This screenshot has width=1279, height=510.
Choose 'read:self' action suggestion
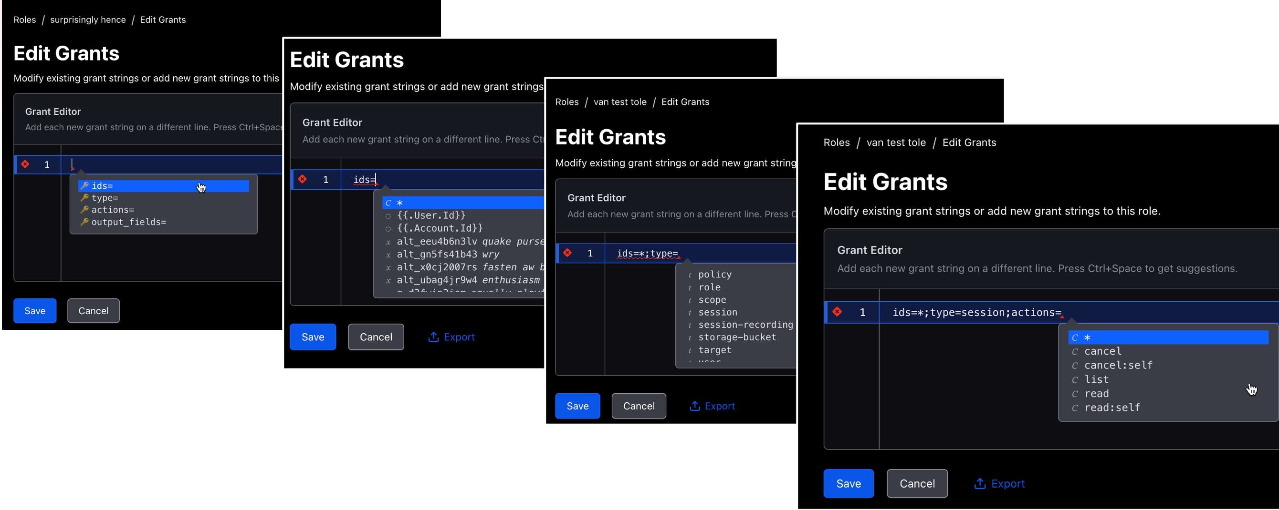pyautogui.click(x=1168, y=408)
